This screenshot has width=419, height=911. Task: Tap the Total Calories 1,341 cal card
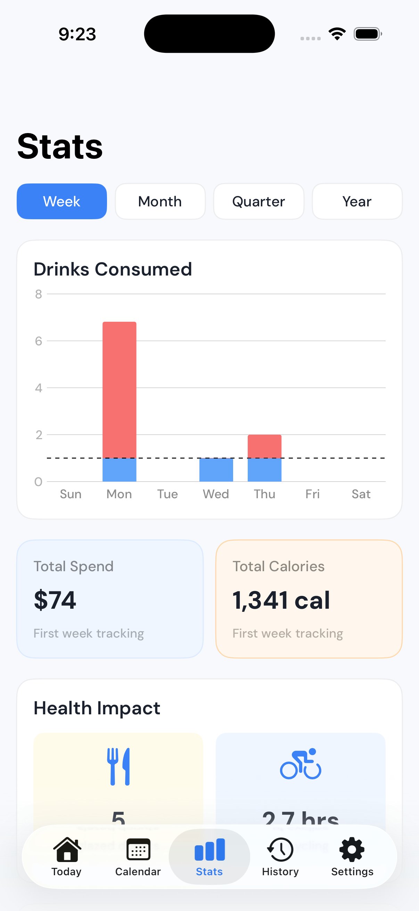click(x=309, y=599)
